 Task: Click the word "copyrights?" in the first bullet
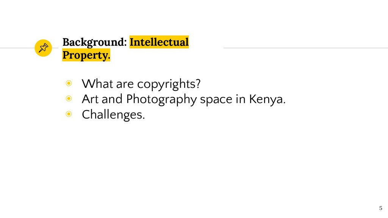169,84
